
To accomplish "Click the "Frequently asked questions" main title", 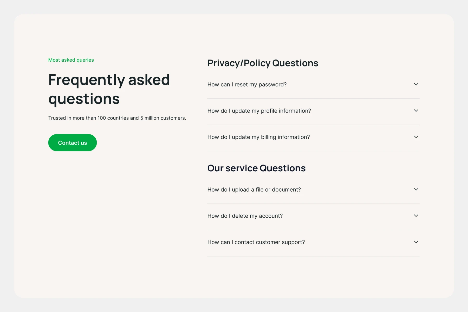I will (109, 89).
